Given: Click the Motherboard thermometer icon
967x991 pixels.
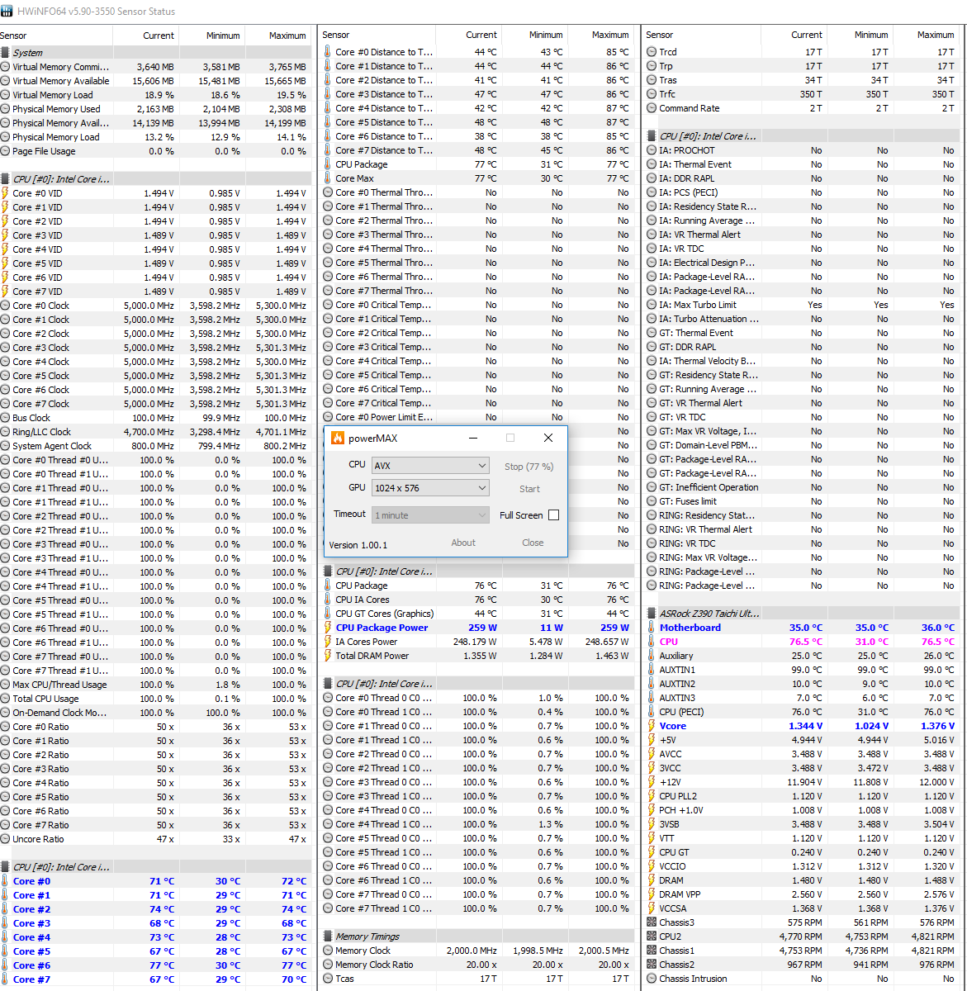Looking at the screenshot, I should (652, 628).
